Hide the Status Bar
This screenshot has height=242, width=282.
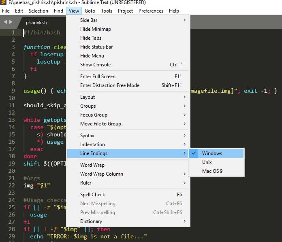click(x=96, y=47)
